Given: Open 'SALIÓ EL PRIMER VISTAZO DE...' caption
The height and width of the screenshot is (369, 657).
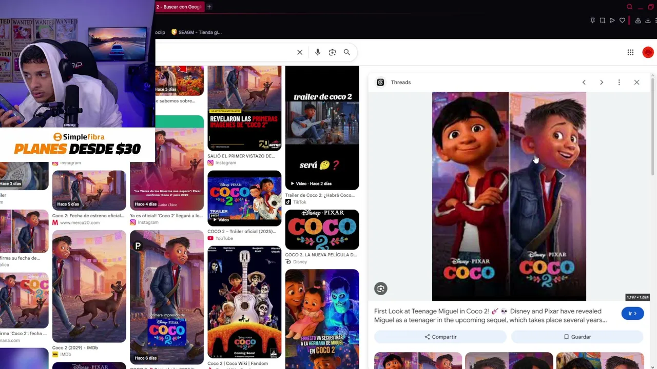Looking at the screenshot, I should pos(241,156).
